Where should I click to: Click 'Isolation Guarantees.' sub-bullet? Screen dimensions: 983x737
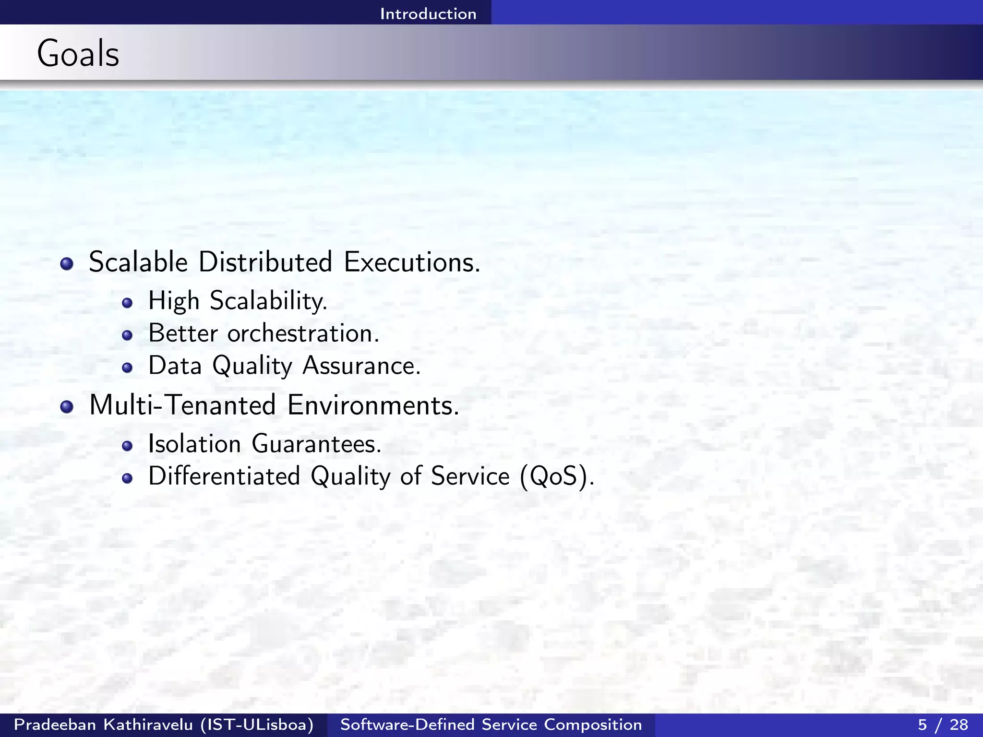pos(265,443)
